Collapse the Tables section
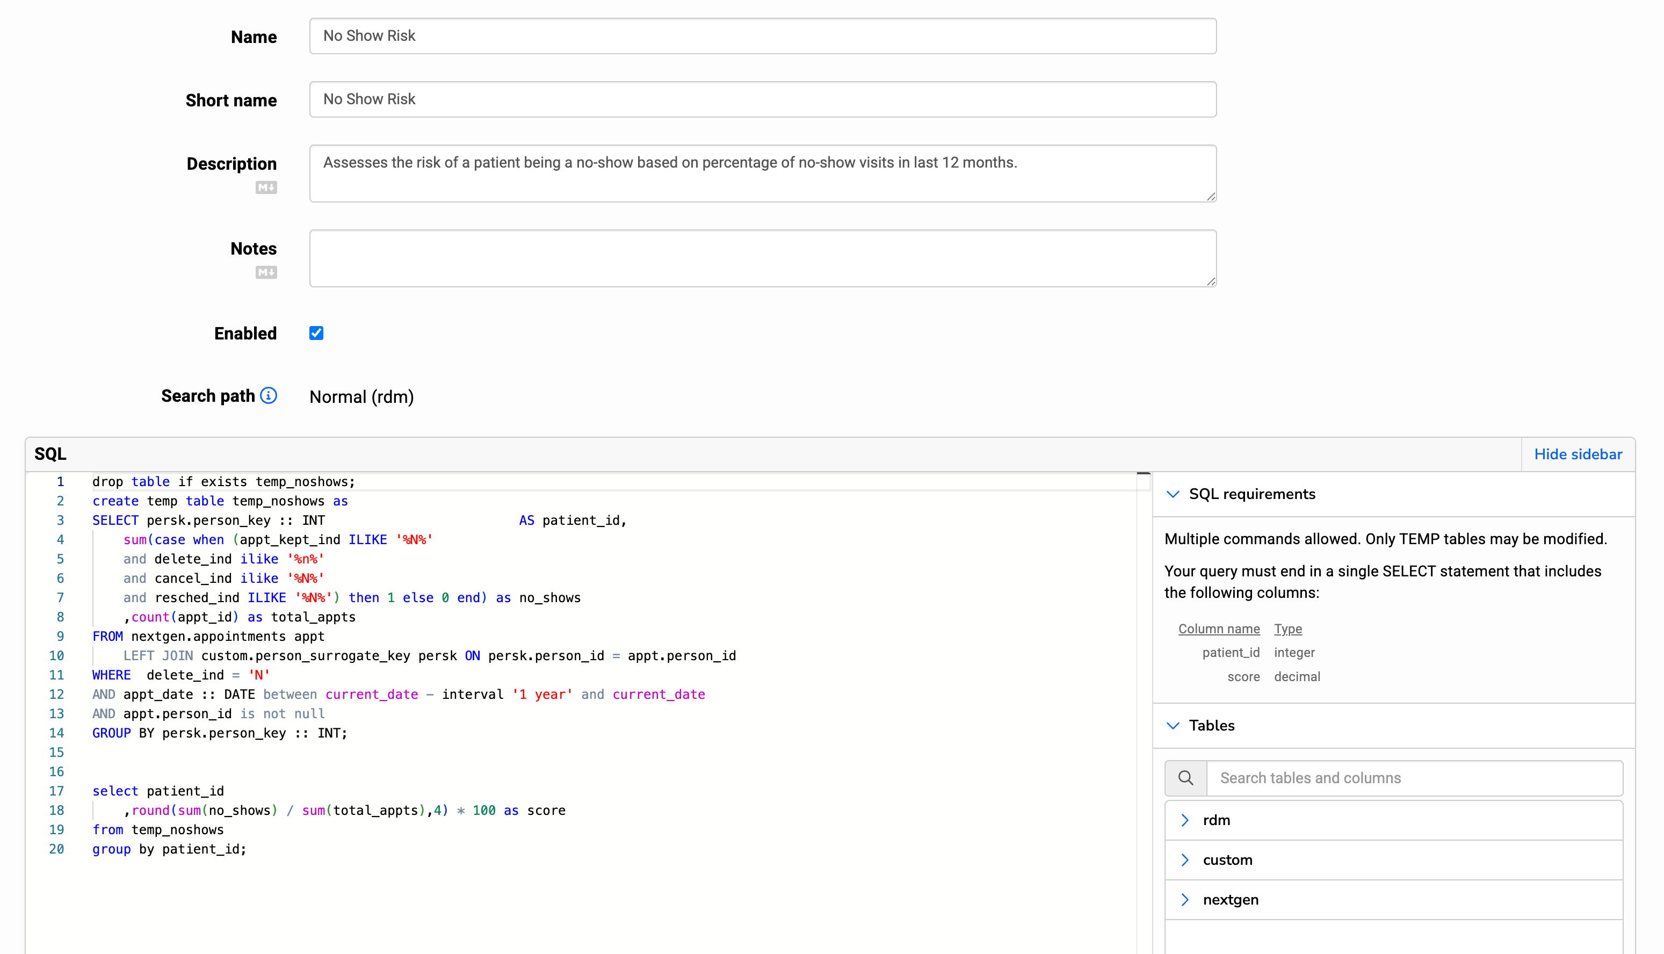 pyautogui.click(x=1173, y=725)
